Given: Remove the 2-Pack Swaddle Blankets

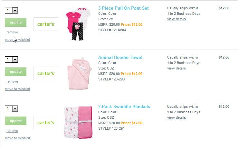Looking at the screenshot, I should (x=12, y=131).
